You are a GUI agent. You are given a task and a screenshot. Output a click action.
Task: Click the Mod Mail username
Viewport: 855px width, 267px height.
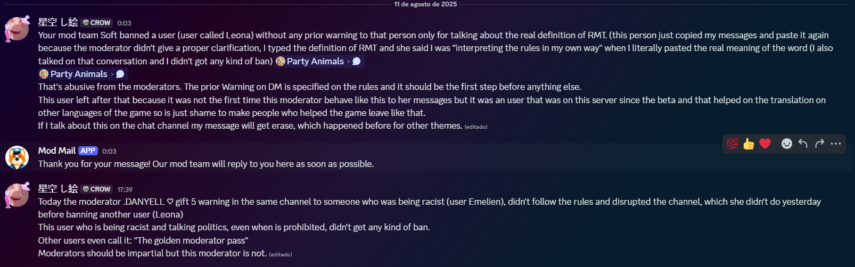57,151
